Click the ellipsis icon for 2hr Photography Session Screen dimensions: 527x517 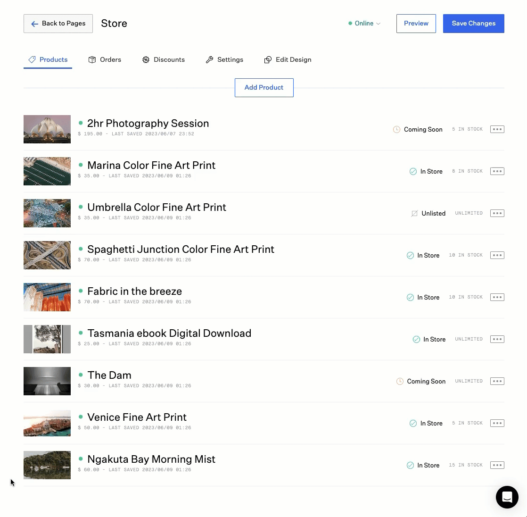pyautogui.click(x=497, y=129)
